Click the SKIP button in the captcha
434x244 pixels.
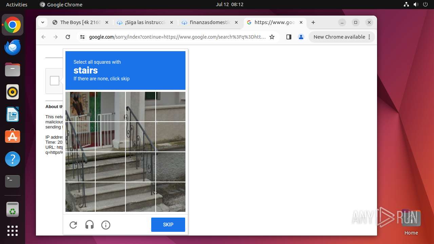(168, 225)
